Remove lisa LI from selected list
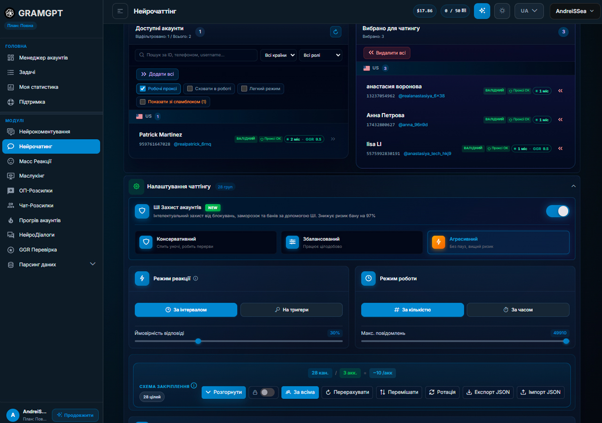Image resolution: width=602 pixels, height=423 pixels. point(560,149)
